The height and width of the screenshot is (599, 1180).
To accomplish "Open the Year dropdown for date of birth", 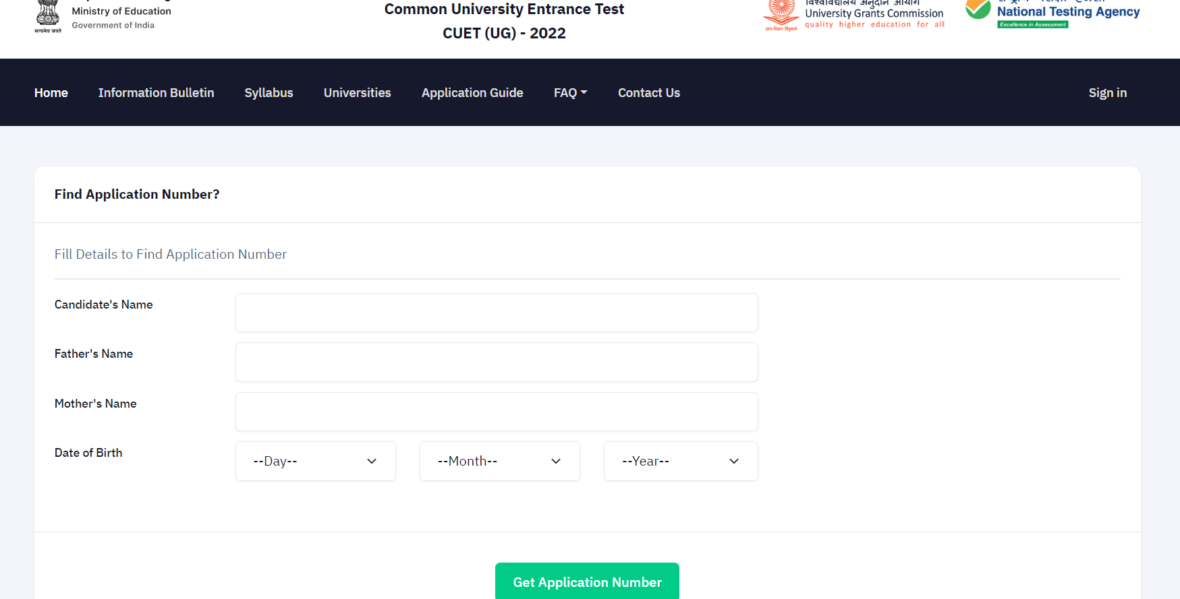I will [681, 462].
